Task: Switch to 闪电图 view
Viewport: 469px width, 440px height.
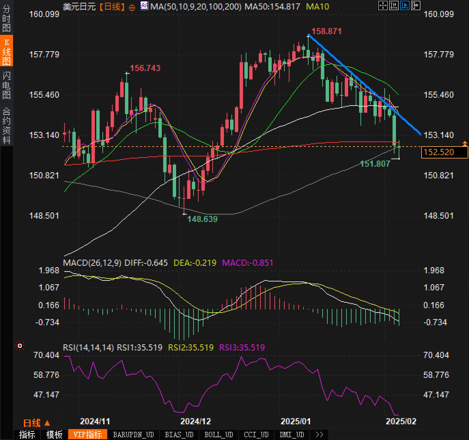Action: pos(6,85)
